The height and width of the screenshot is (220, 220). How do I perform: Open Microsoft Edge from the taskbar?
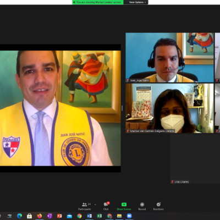(x=19, y=216)
